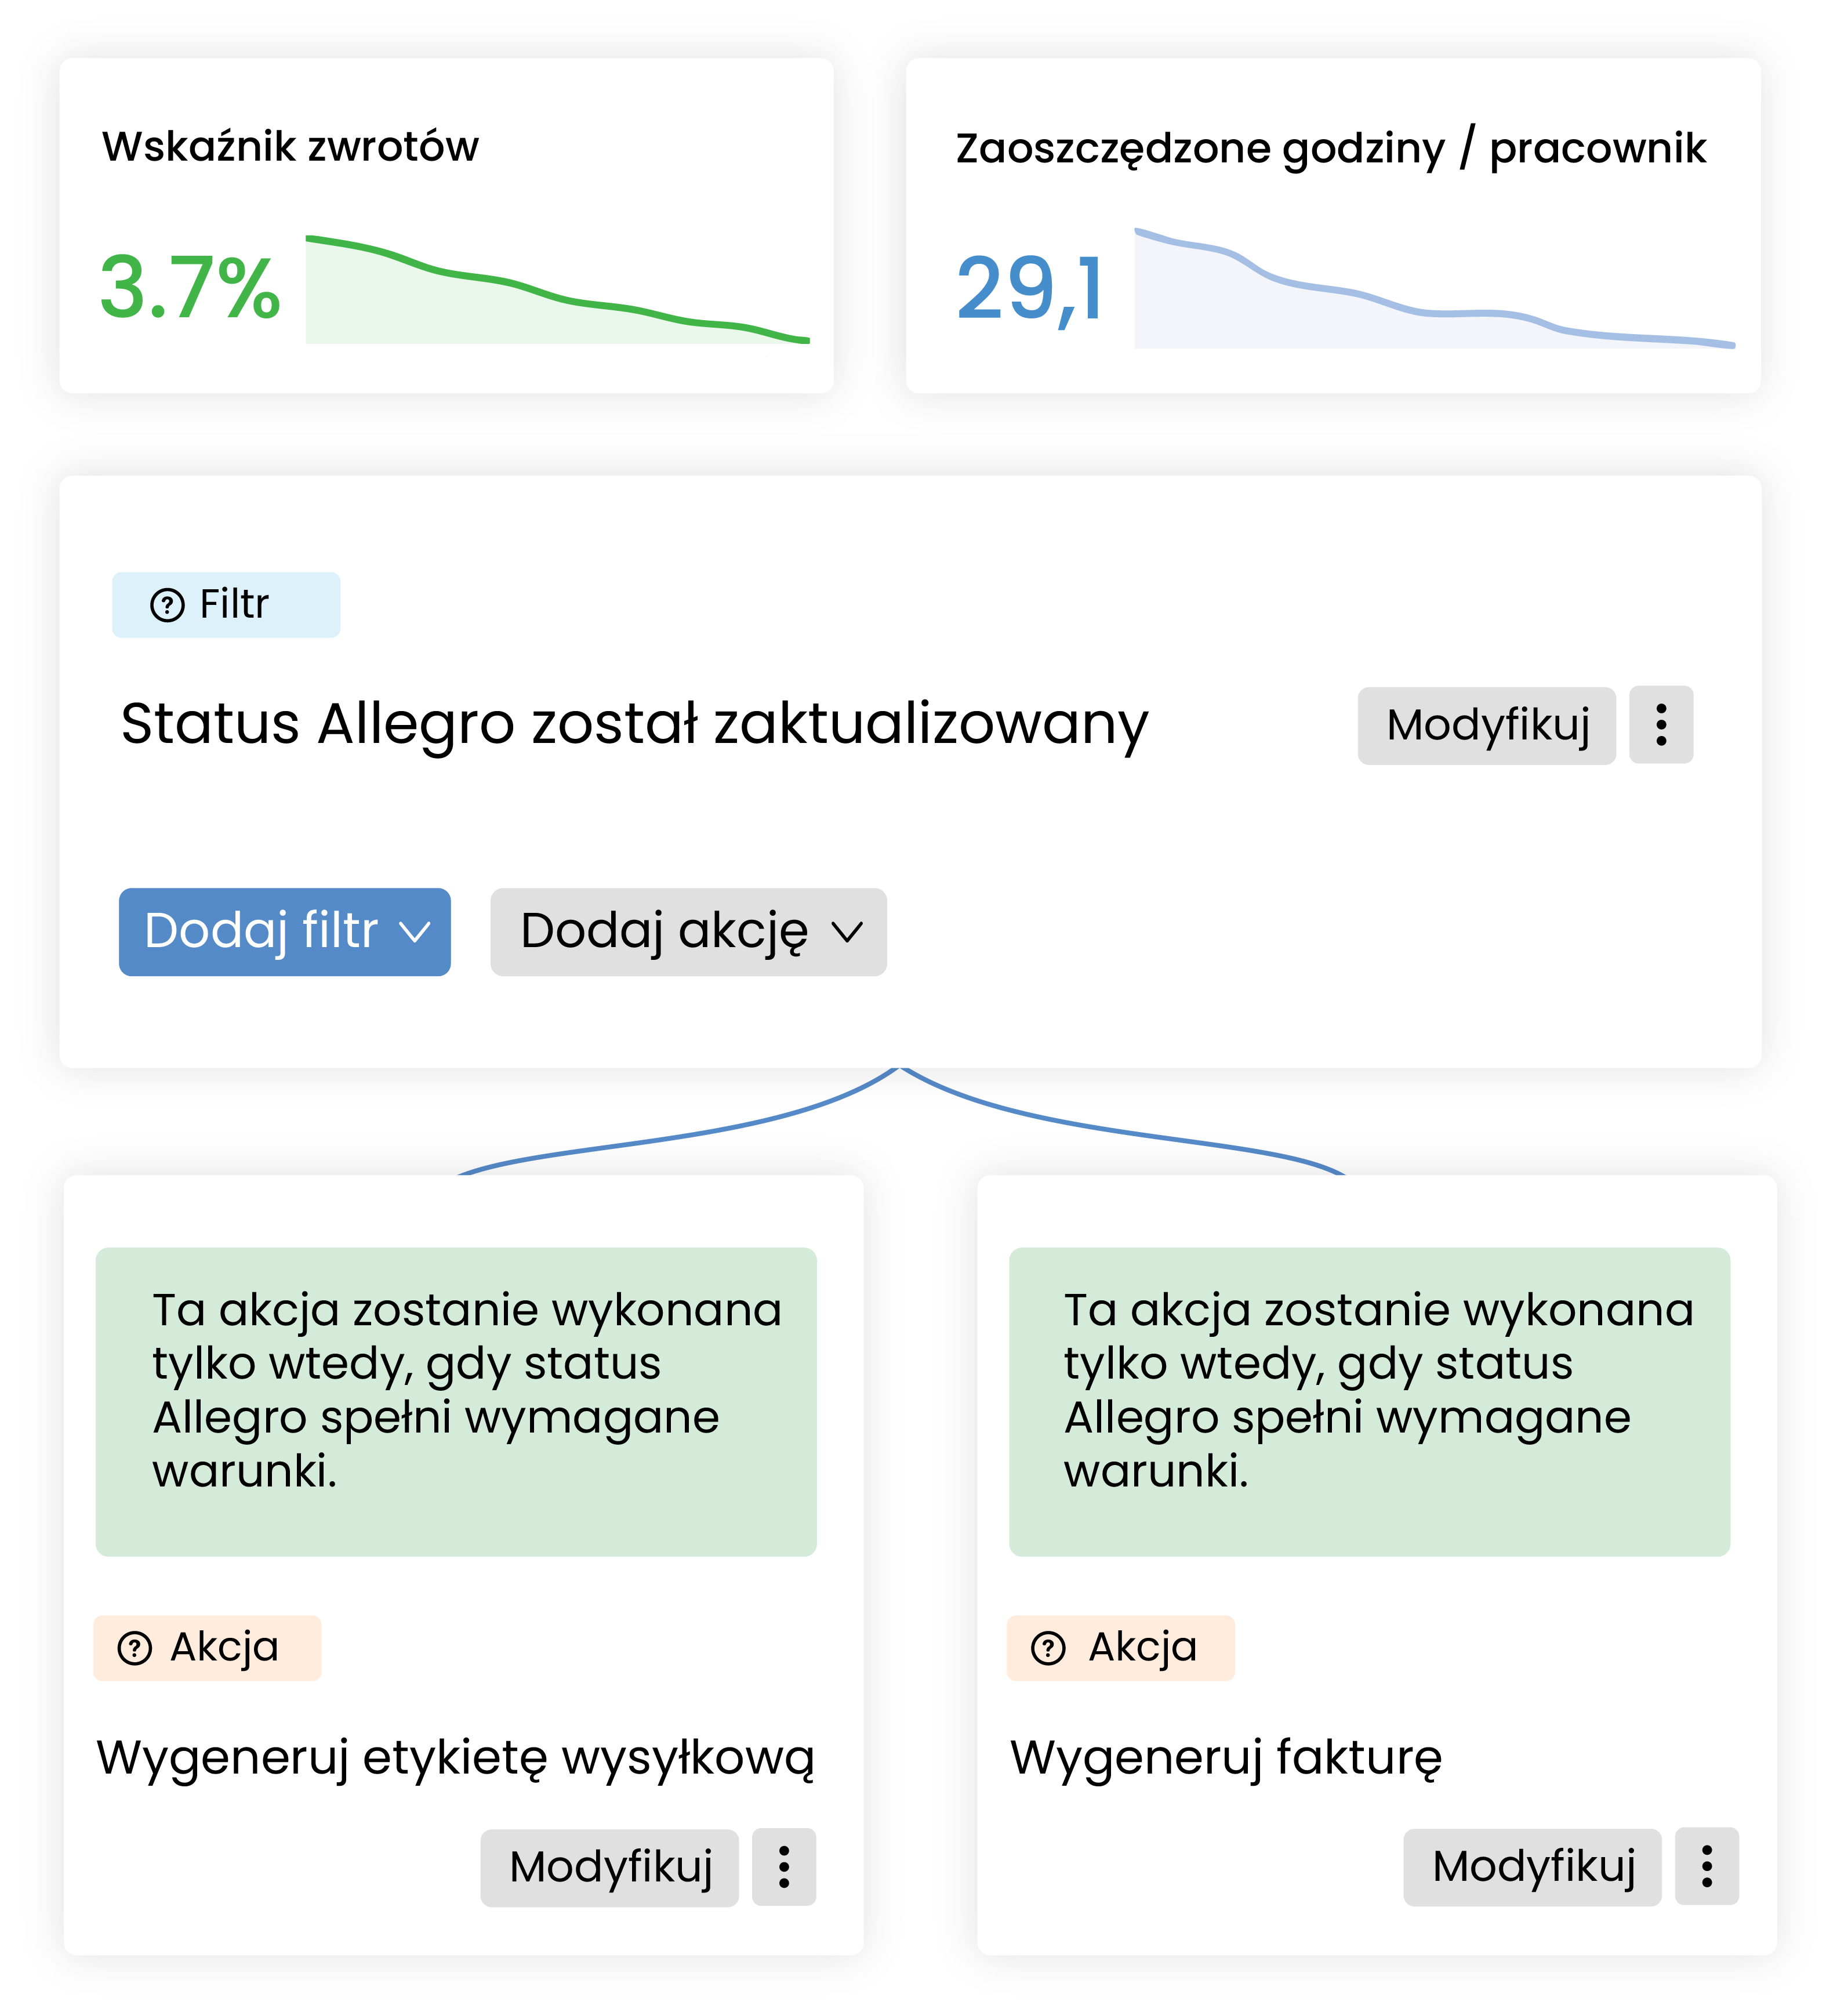Click the Akcja badge above Wygeneruj fakturę

(x=1142, y=1648)
